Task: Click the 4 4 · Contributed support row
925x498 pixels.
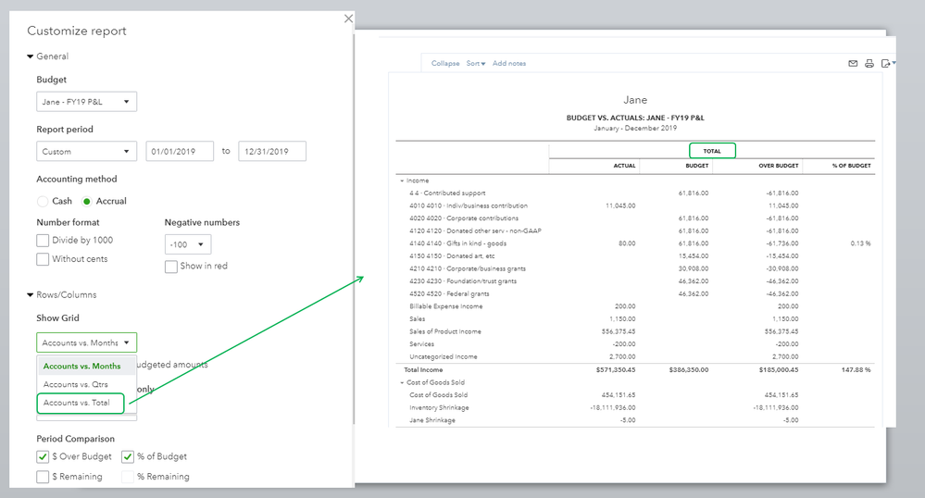Action: coord(635,193)
